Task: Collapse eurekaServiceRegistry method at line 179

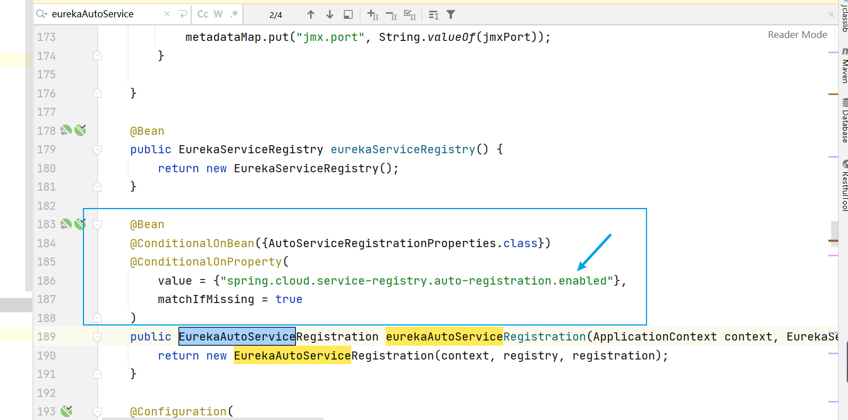Action: click(x=97, y=150)
